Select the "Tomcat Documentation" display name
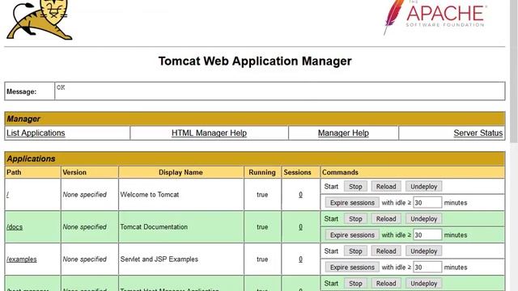 [154, 227]
